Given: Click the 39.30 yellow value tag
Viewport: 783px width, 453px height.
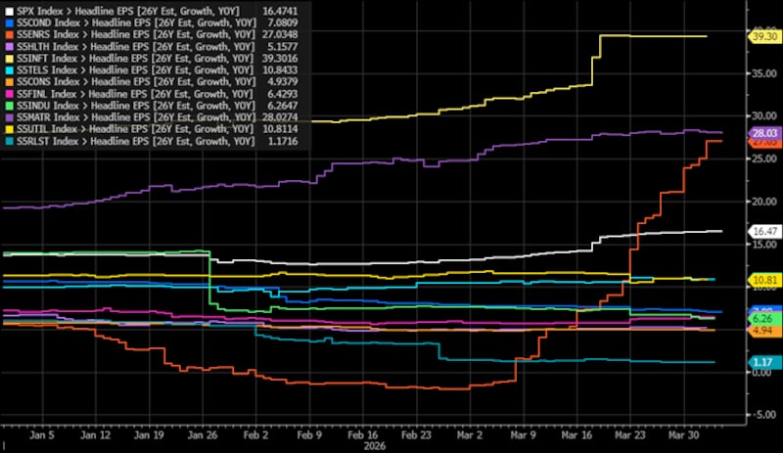Looking at the screenshot, I should (762, 36).
